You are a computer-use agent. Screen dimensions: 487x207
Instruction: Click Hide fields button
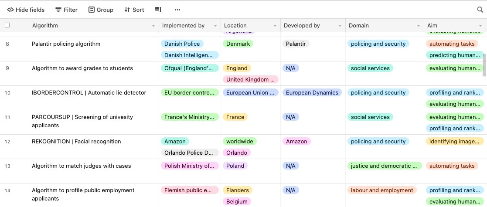point(26,10)
